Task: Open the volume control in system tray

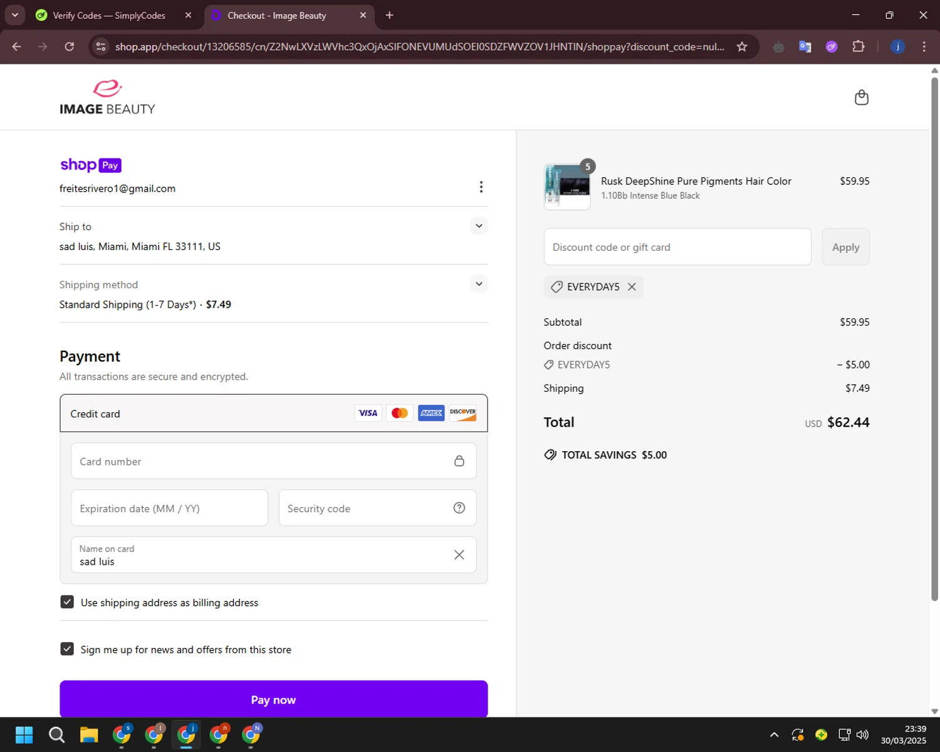Action: [x=863, y=734]
